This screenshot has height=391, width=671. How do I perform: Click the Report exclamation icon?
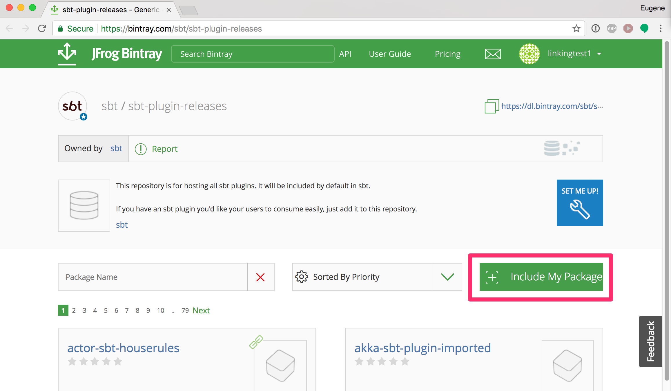tap(141, 149)
